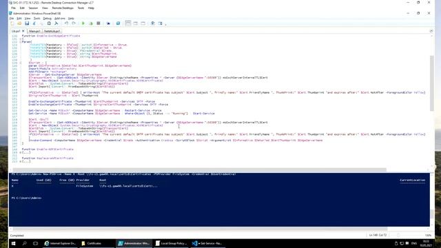Open File menu in Remote Desktop Connection Manager
The image size is (441, 248).
[13, 8]
